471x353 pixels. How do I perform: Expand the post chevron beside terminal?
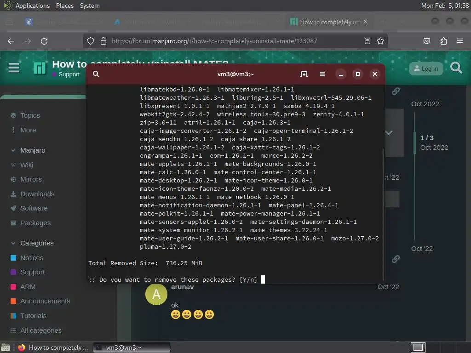pos(389,133)
